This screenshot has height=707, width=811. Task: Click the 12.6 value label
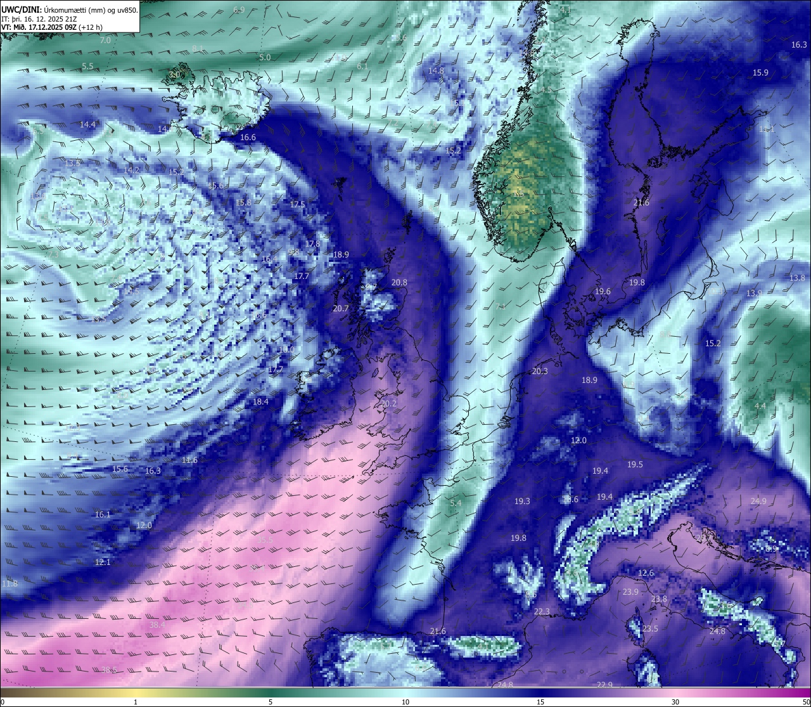pos(646,573)
